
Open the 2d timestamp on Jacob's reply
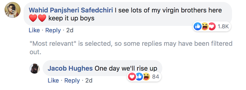point(89,81)
